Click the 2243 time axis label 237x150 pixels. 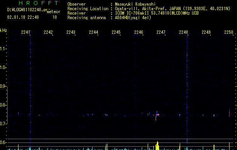click(71, 32)
